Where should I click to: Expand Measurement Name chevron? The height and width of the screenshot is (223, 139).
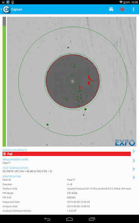coord(134,160)
